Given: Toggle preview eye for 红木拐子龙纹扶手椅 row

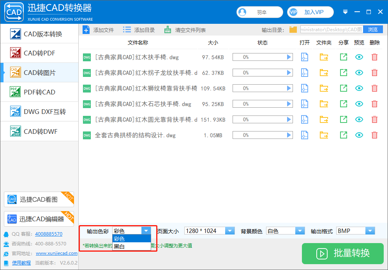Looking at the screenshot, I should pyautogui.click(x=359, y=73).
